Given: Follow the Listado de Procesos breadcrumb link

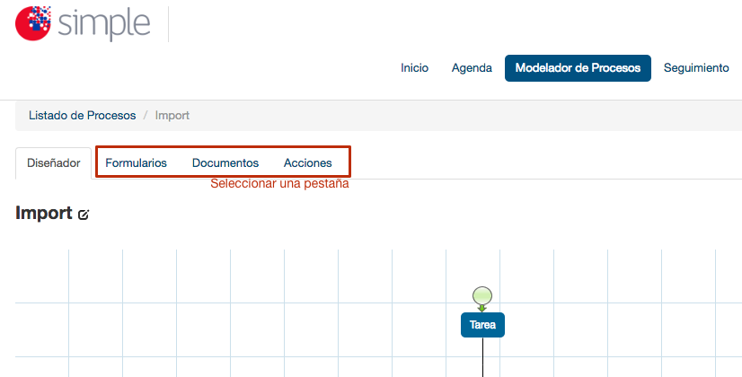Looking at the screenshot, I should coord(83,116).
